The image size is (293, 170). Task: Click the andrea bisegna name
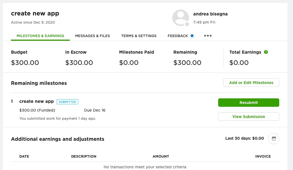coord(210,14)
